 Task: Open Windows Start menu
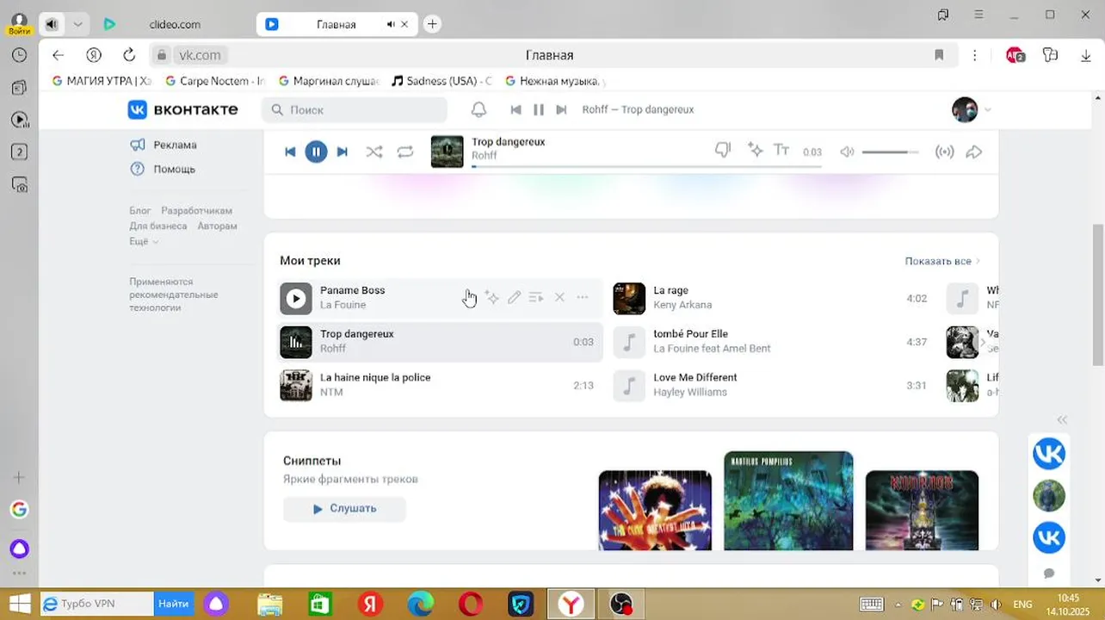click(x=19, y=604)
